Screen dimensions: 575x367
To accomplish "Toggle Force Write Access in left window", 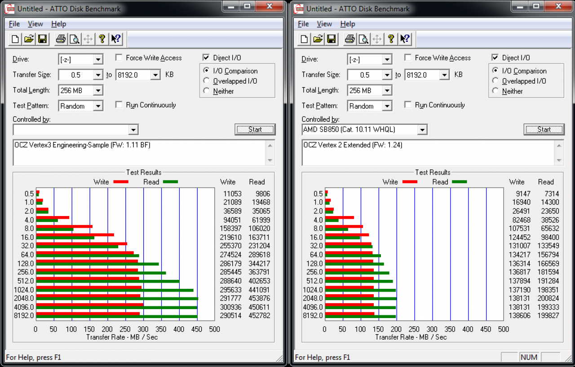I will (119, 57).
